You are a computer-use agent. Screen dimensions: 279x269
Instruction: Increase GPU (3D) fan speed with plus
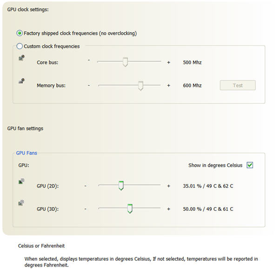pos(169,209)
